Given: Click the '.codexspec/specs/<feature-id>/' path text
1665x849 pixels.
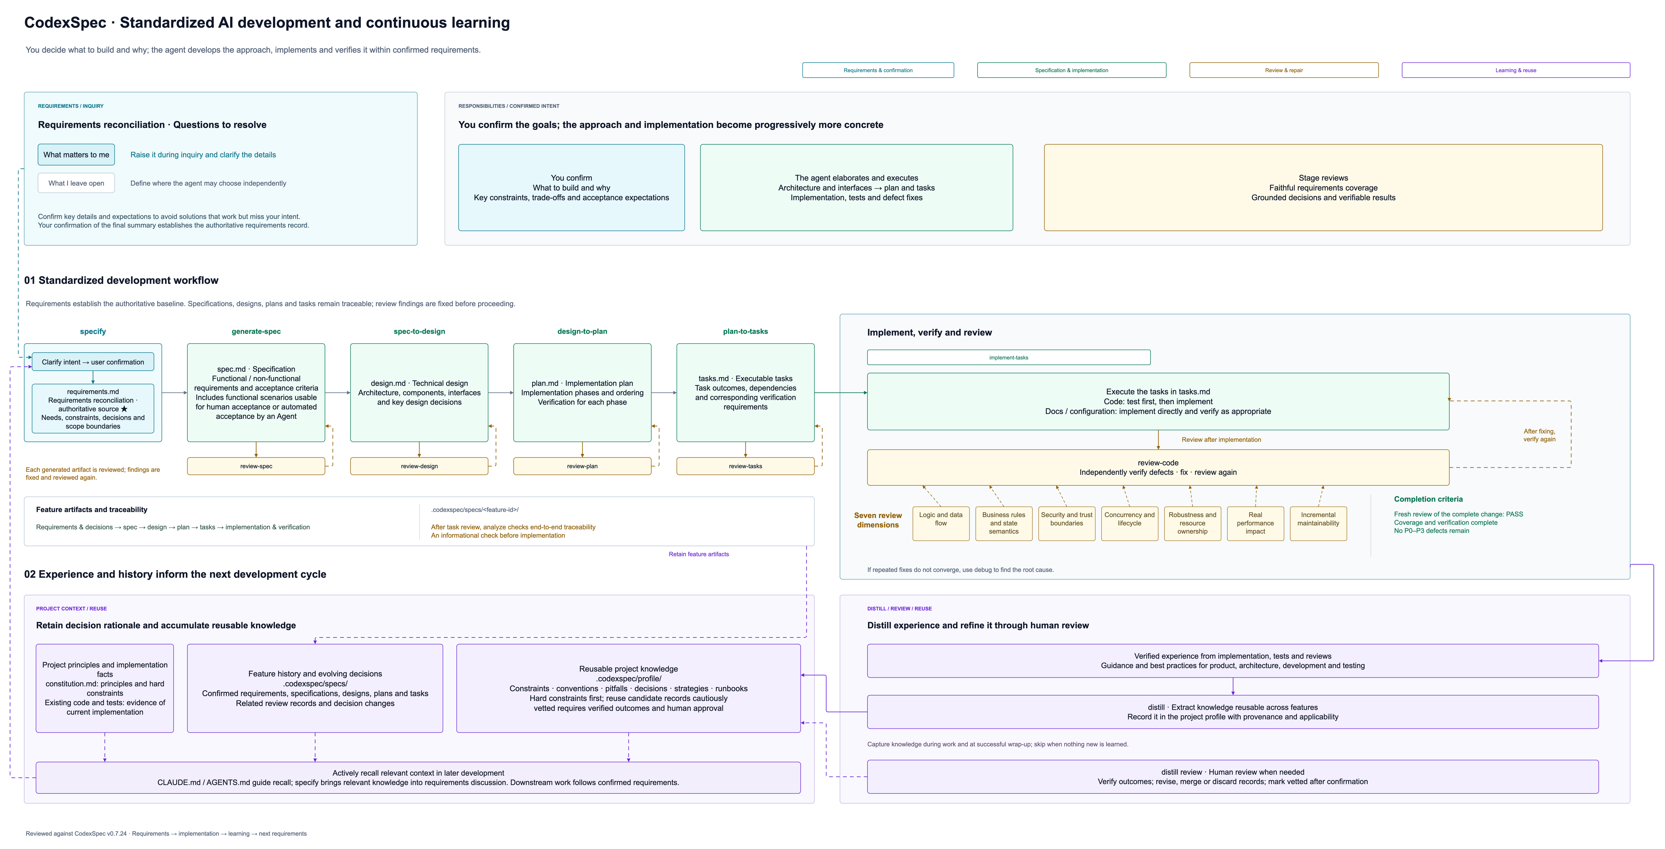Looking at the screenshot, I should [x=474, y=510].
